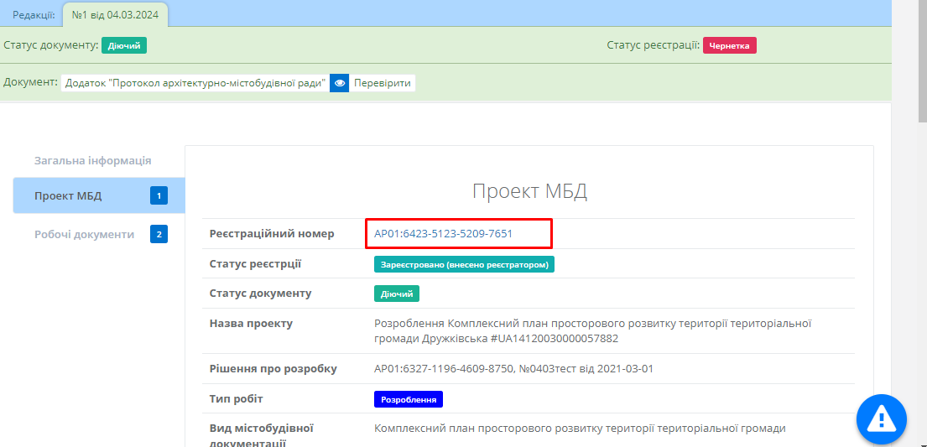Switch to Робочі документи sidebar section
This screenshot has height=447, width=927.
pyautogui.click(x=84, y=234)
